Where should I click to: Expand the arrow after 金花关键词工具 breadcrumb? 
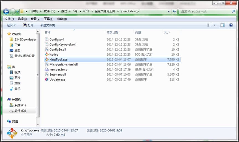point(118,11)
